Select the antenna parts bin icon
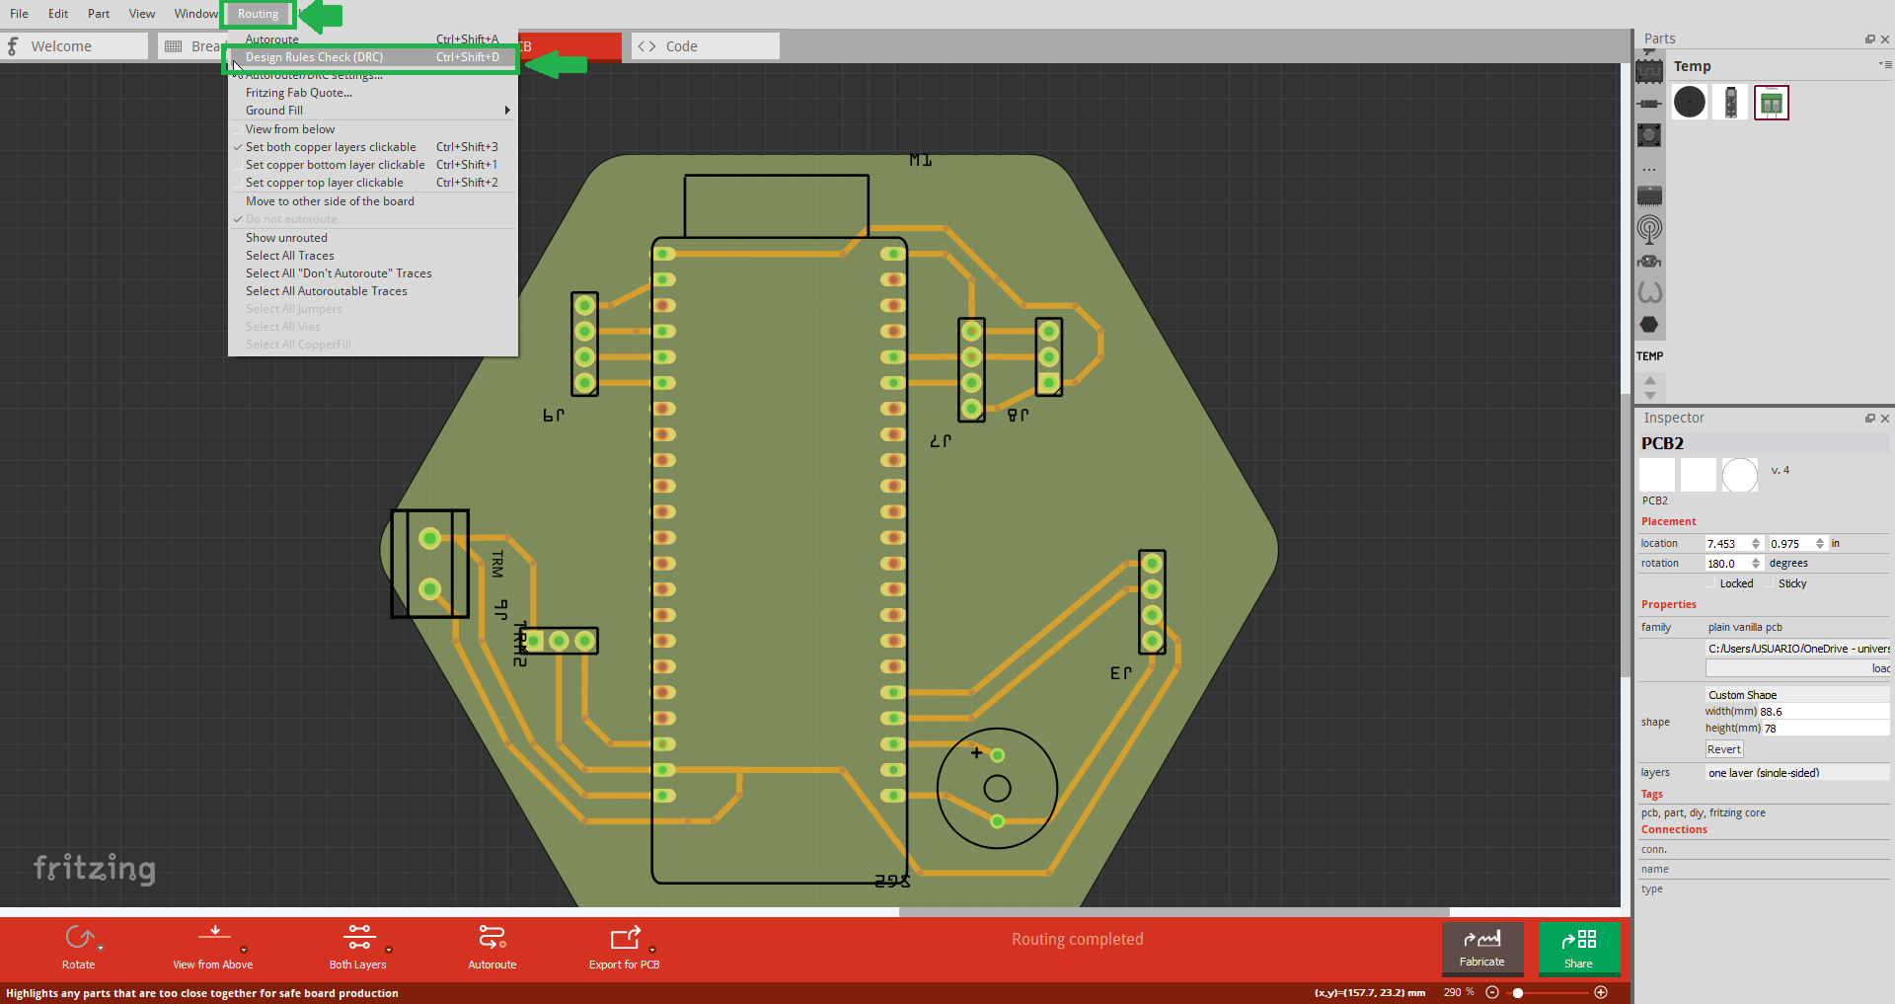 tap(1649, 229)
